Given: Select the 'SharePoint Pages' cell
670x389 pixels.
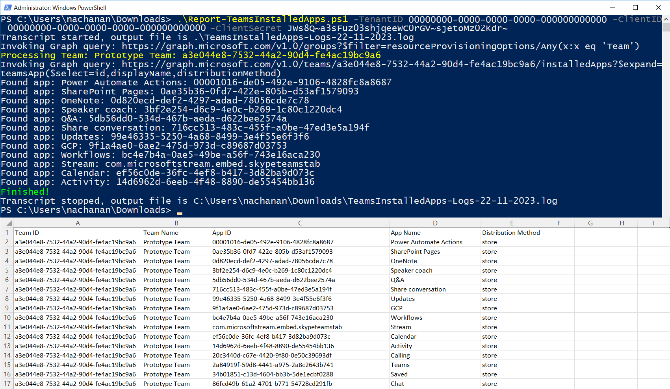Looking at the screenshot, I should point(435,251).
